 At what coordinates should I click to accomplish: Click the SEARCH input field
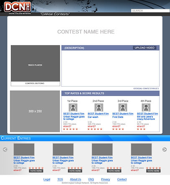[x=150, y=10]
